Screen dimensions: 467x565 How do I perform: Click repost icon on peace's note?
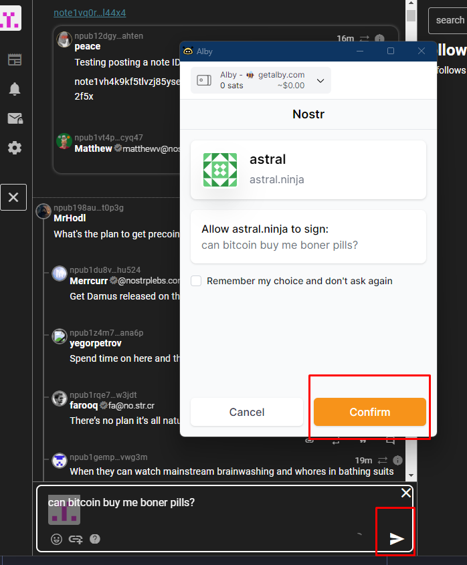364,38
